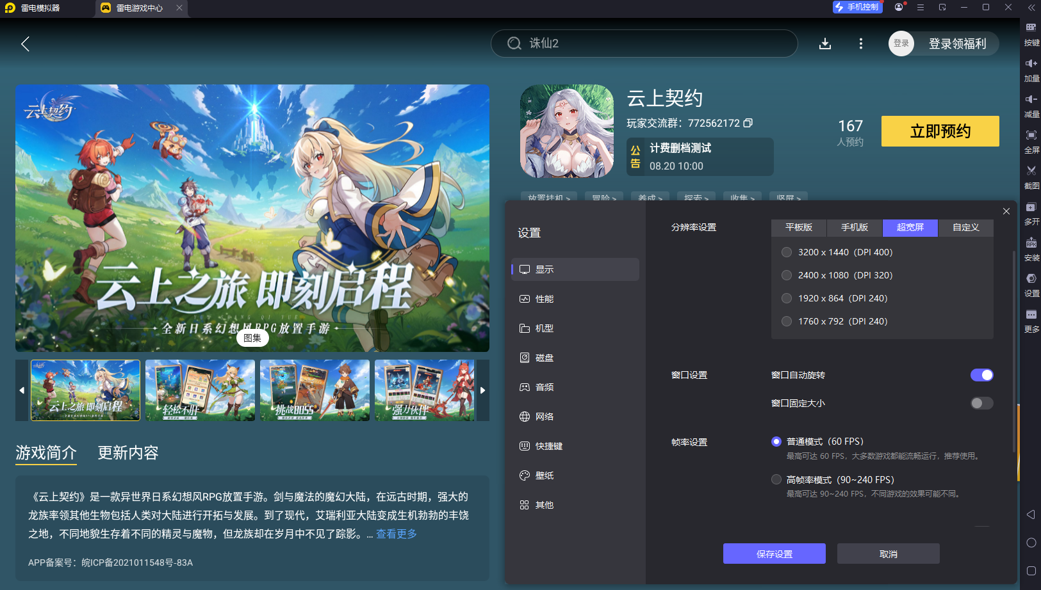
Task: Open the title bar hamburger menu
Action: [x=921, y=7]
